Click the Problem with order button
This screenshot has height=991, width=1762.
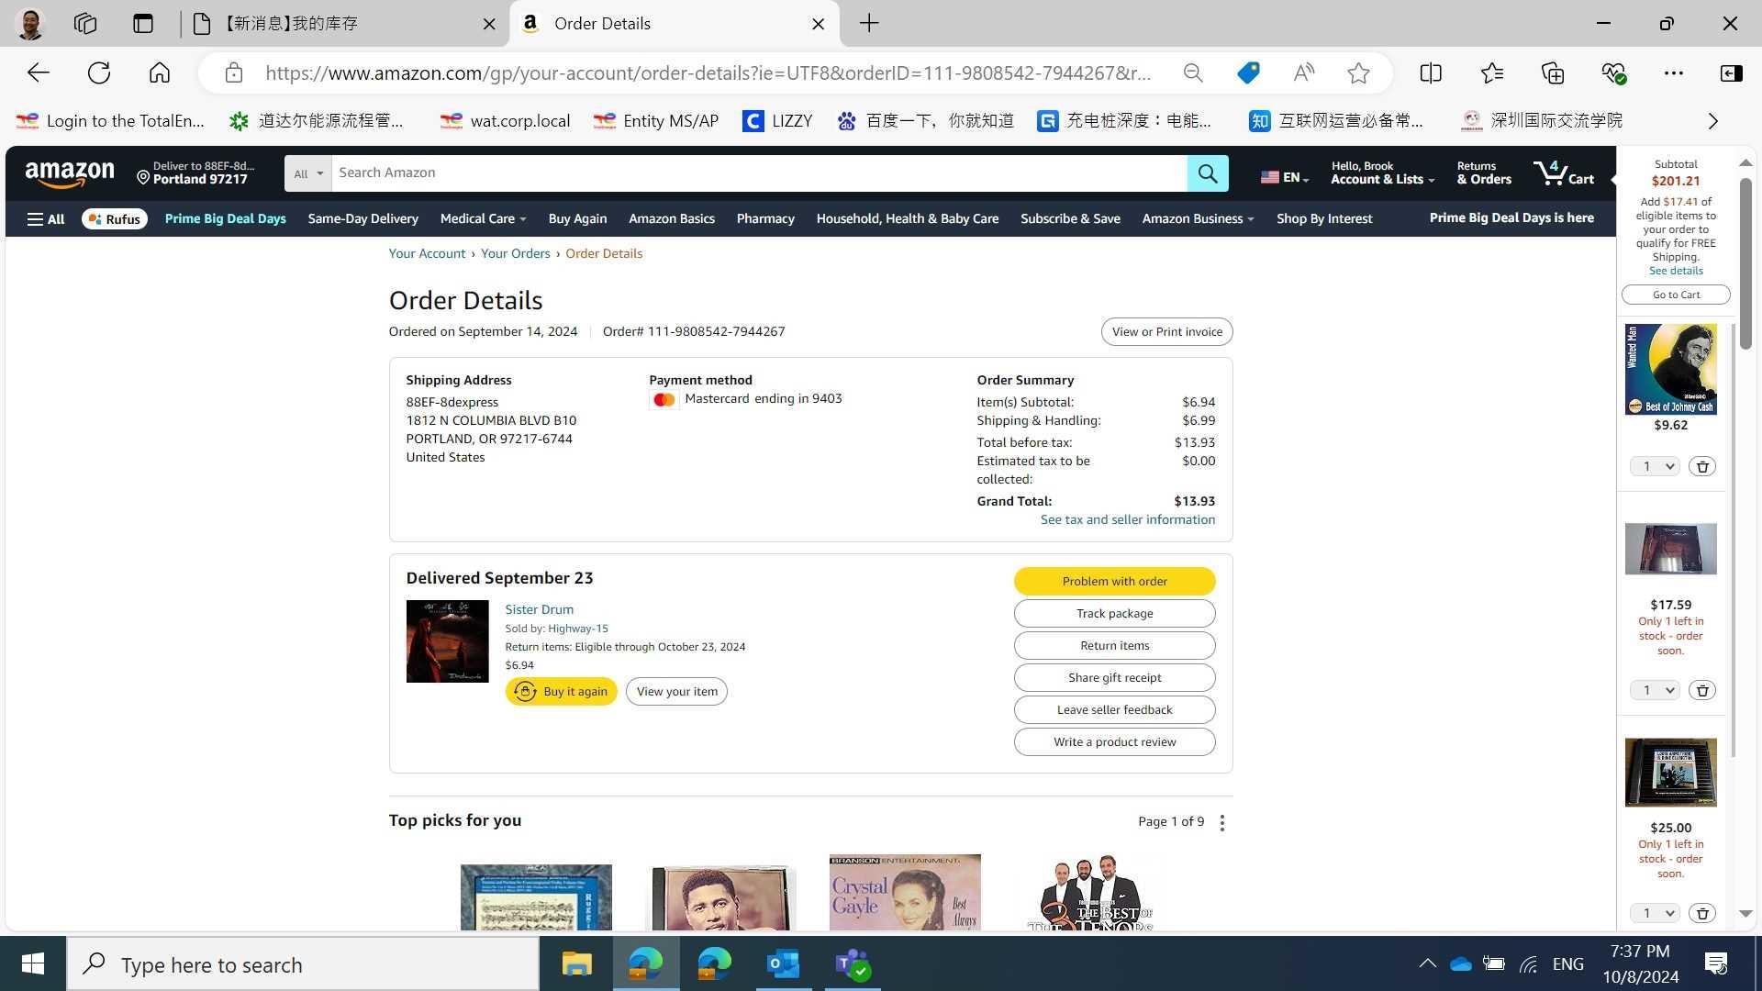(1114, 582)
